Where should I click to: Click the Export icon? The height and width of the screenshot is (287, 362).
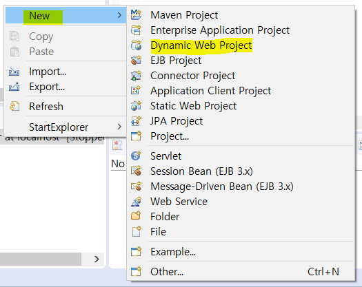pyautogui.click(x=14, y=87)
